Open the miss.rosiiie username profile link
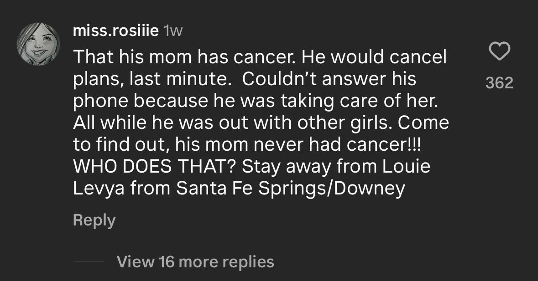The height and width of the screenshot is (281, 538). pos(116,31)
